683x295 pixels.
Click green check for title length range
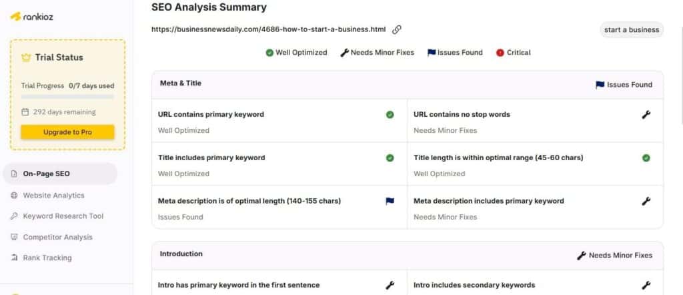[646, 158]
